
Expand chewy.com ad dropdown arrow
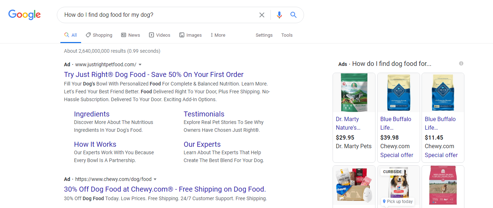click(155, 180)
